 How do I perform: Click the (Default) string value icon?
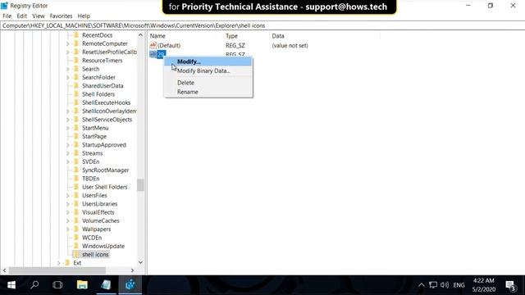[x=153, y=45]
